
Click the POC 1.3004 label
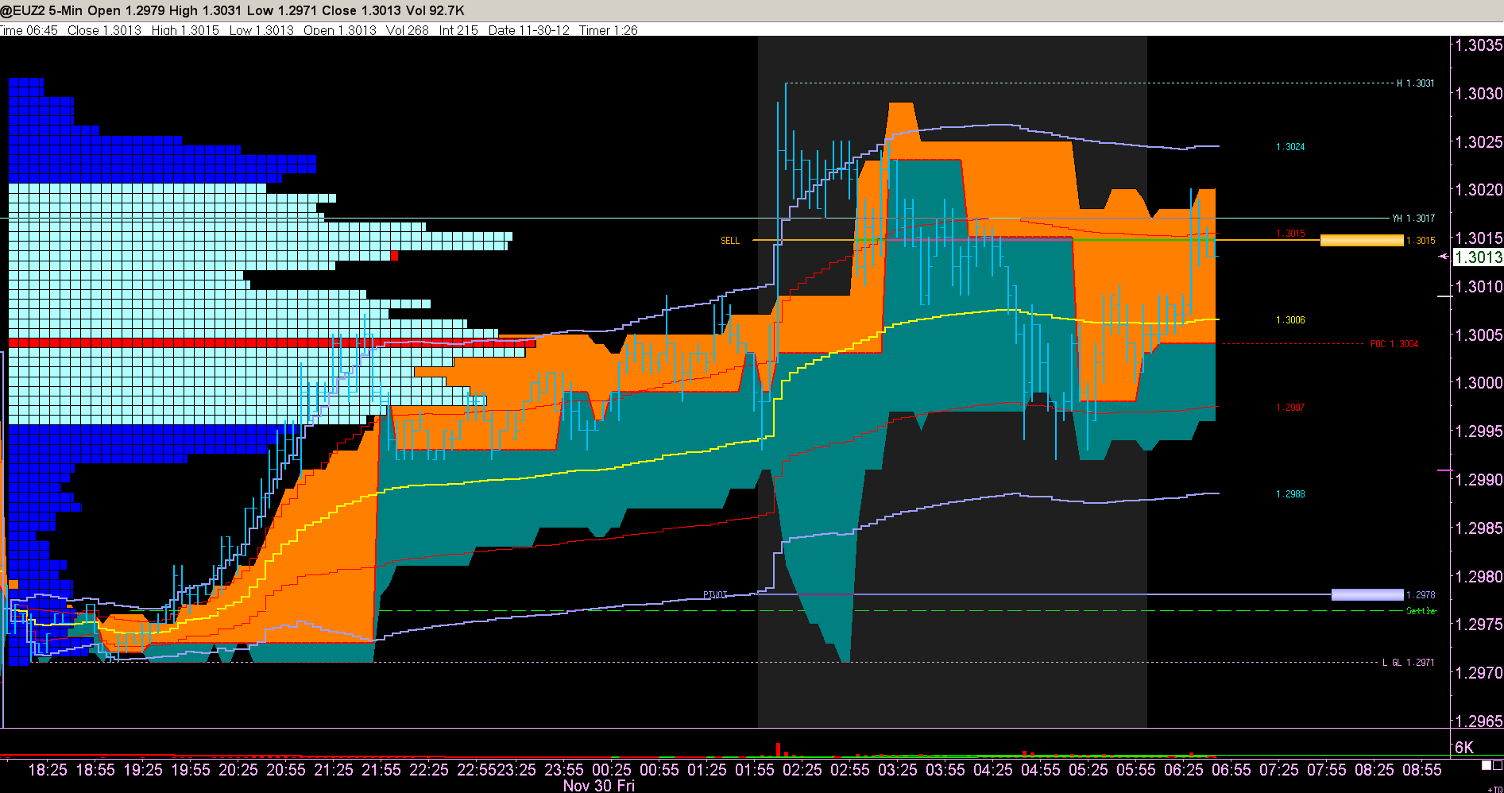[1394, 344]
